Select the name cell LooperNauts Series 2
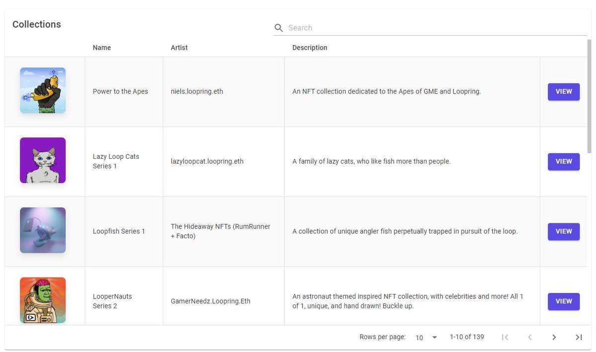 pos(113,301)
